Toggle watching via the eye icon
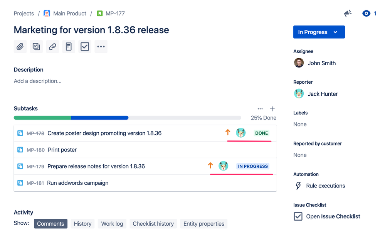Viewport: 385px width, 233px height. 366,13
